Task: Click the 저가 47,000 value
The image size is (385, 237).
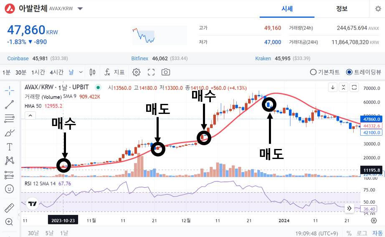Action: click(x=273, y=42)
